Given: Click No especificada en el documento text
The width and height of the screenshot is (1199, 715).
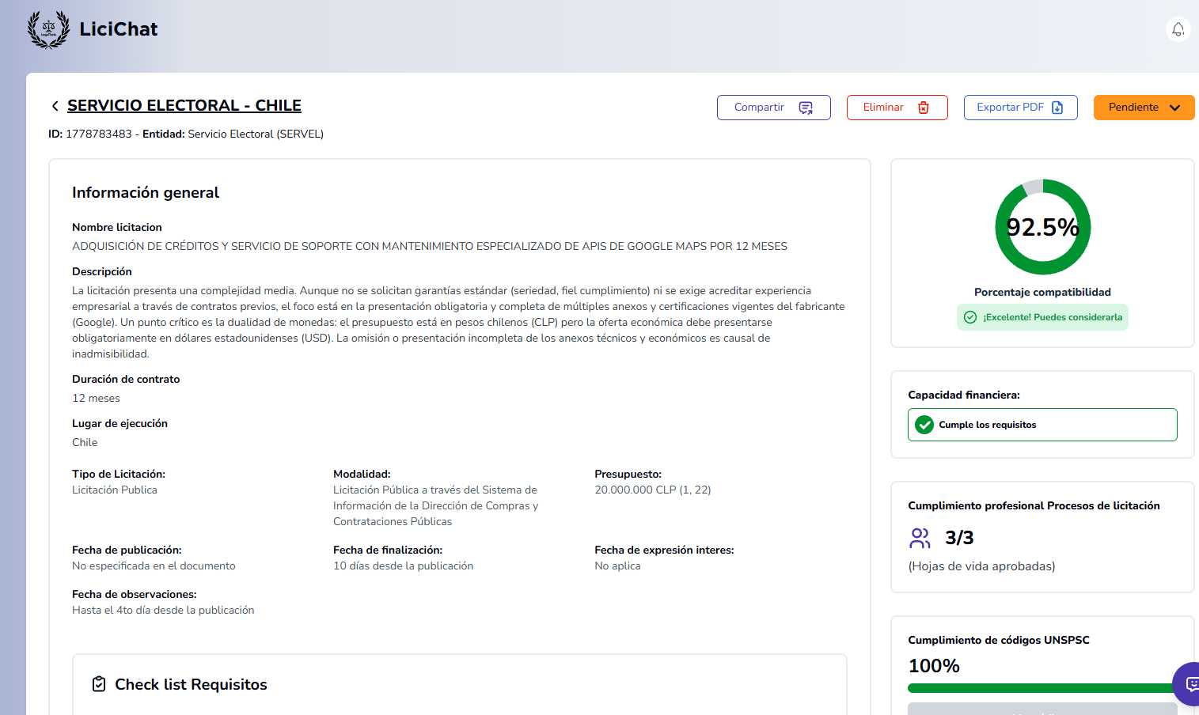Looking at the screenshot, I should click(x=154, y=566).
